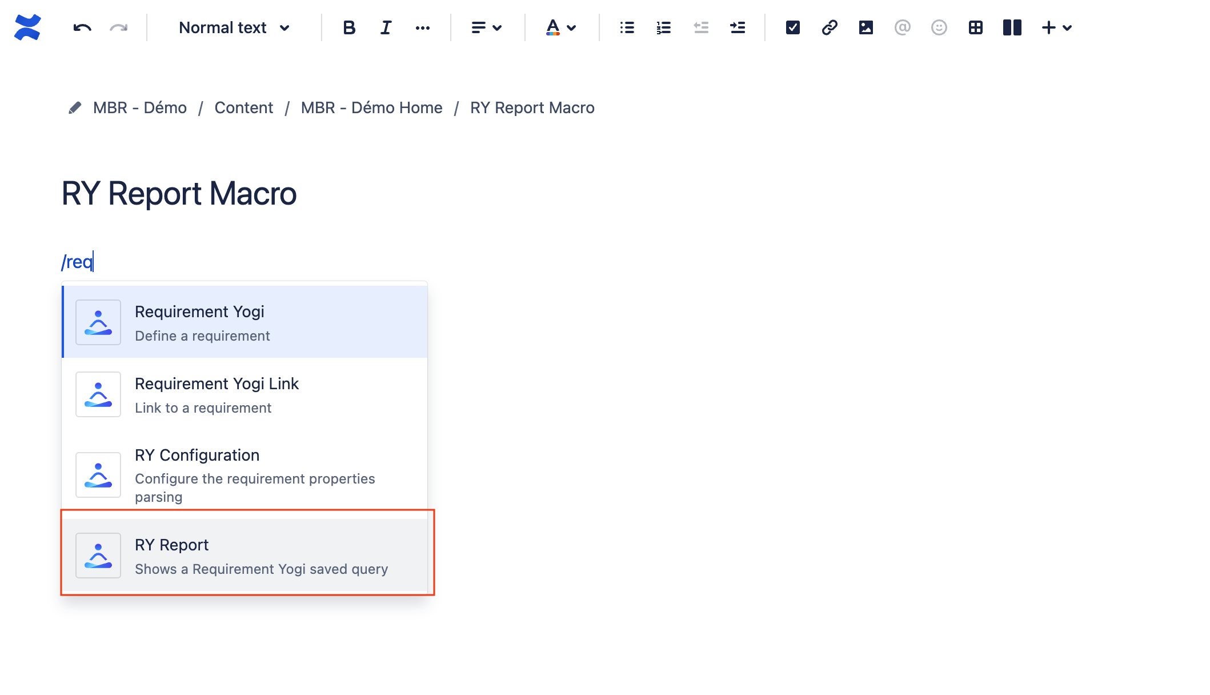The height and width of the screenshot is (695, 1210).
Task: Insert a link
Action: [829, 27]
